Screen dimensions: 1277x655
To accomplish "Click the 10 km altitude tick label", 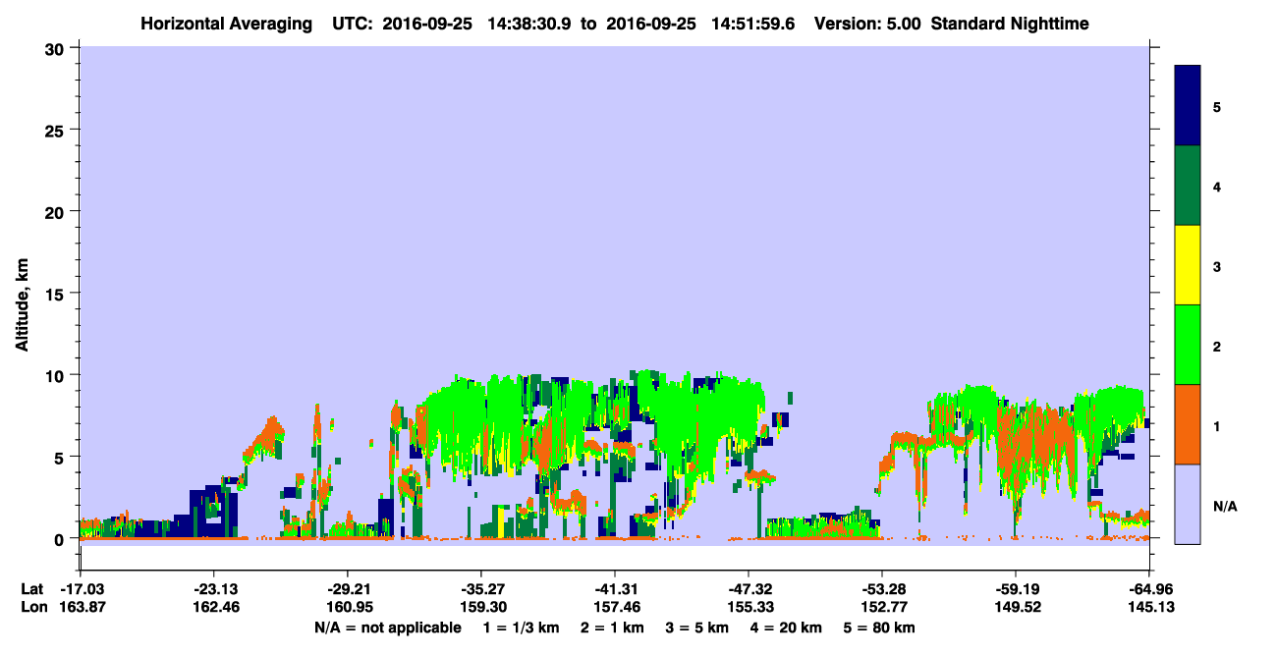I will pyautogui.click(x=58, y=375).
